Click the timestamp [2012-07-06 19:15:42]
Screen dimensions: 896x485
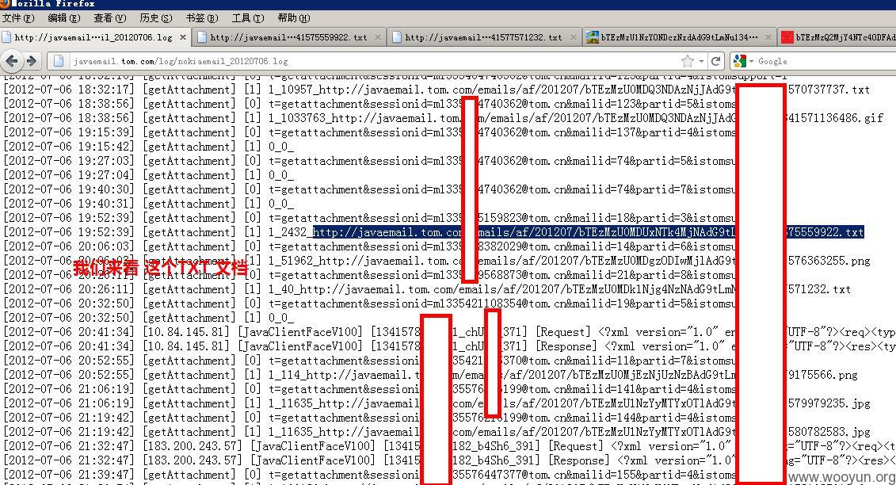[x=69, y=147]
